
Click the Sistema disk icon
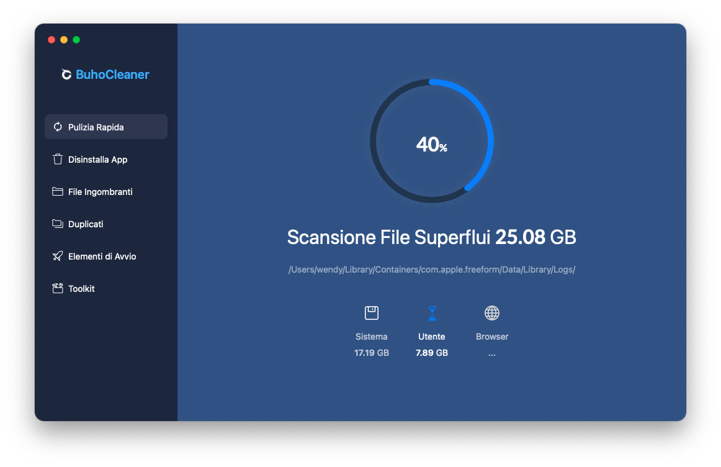[372, 313]
